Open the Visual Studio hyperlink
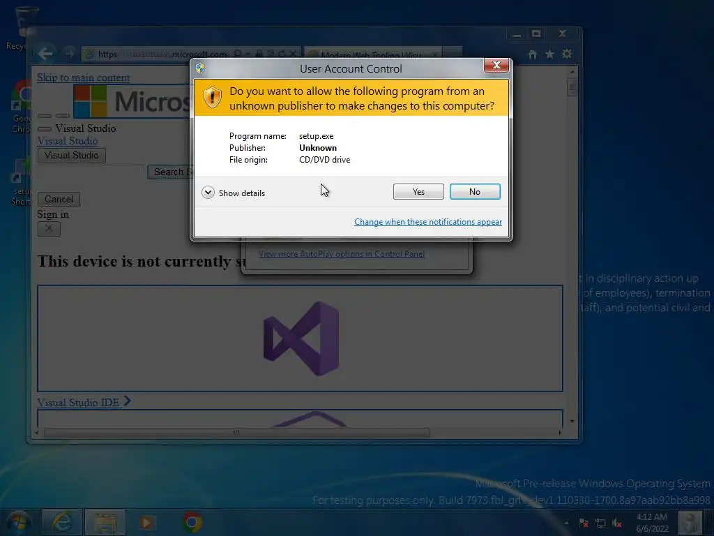714x536 pixels. coord(68,141)
